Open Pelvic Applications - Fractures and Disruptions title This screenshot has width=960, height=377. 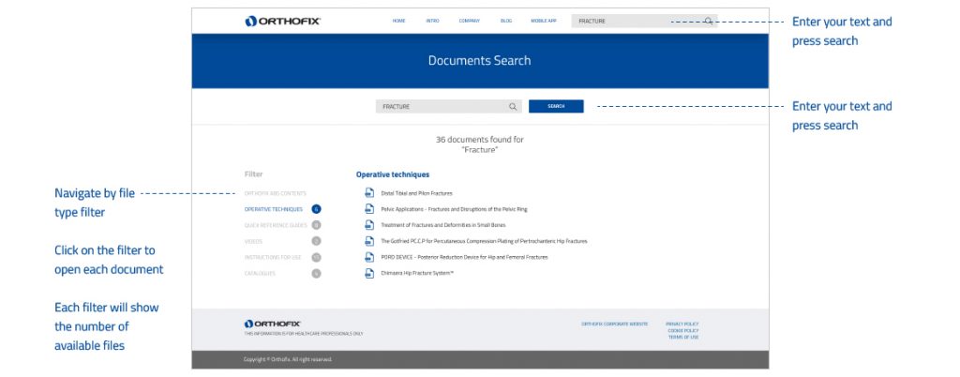[x=454, y=209]
